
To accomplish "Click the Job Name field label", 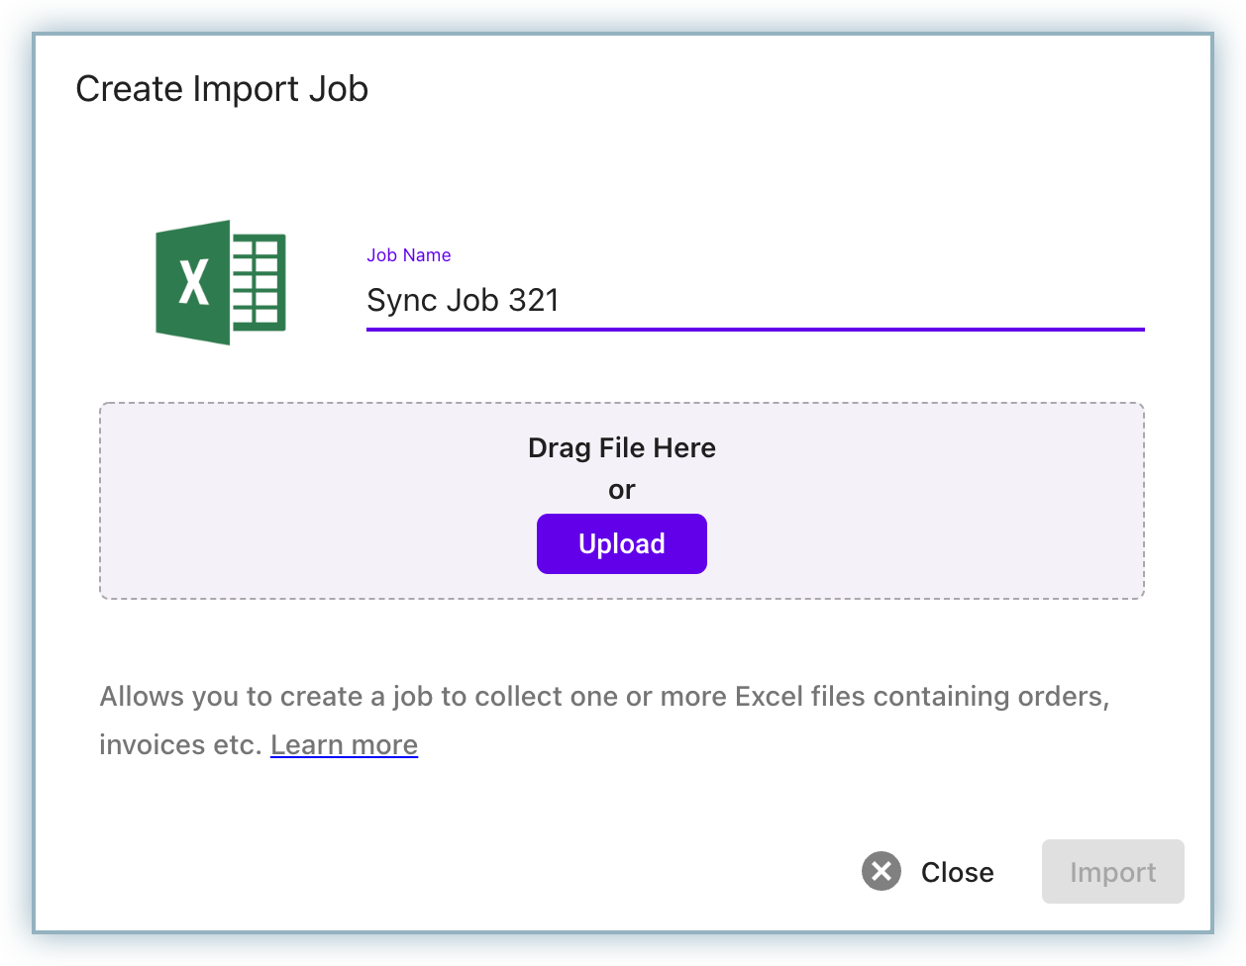I will point(408,254).
